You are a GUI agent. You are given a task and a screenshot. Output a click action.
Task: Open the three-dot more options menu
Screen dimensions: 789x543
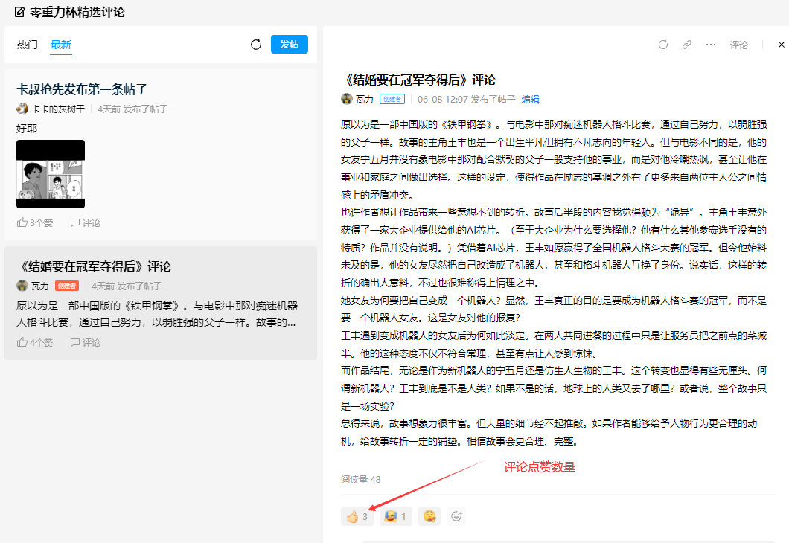711,45
